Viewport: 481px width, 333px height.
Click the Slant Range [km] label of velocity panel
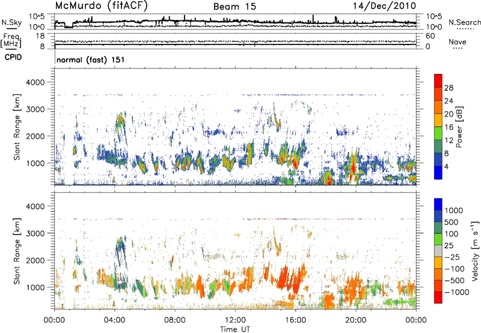17,251
